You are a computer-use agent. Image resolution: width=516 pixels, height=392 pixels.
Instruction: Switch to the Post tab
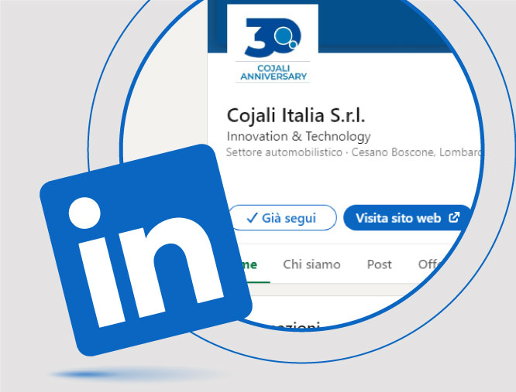click(380, 264)
